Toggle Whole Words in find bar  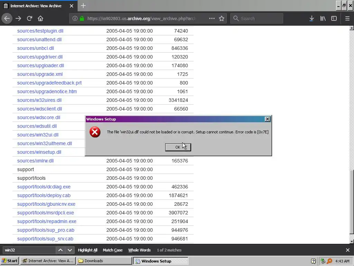pos(139,250)
